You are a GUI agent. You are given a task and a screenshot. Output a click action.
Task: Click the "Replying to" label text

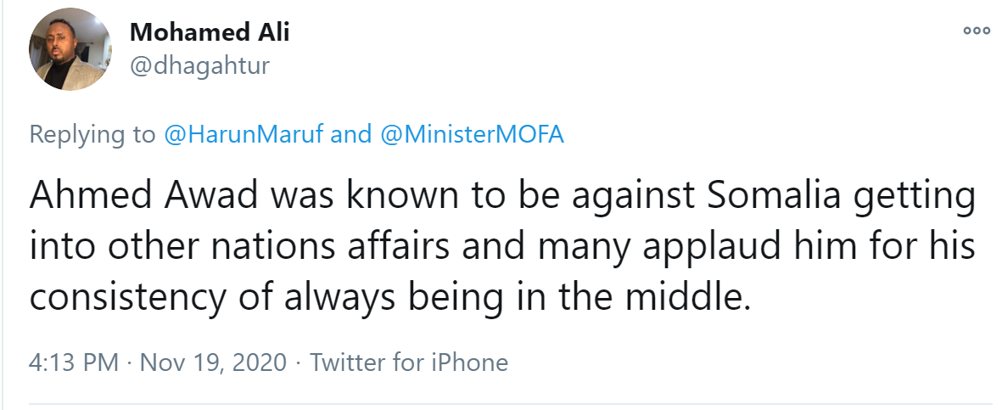pos(92,134)
